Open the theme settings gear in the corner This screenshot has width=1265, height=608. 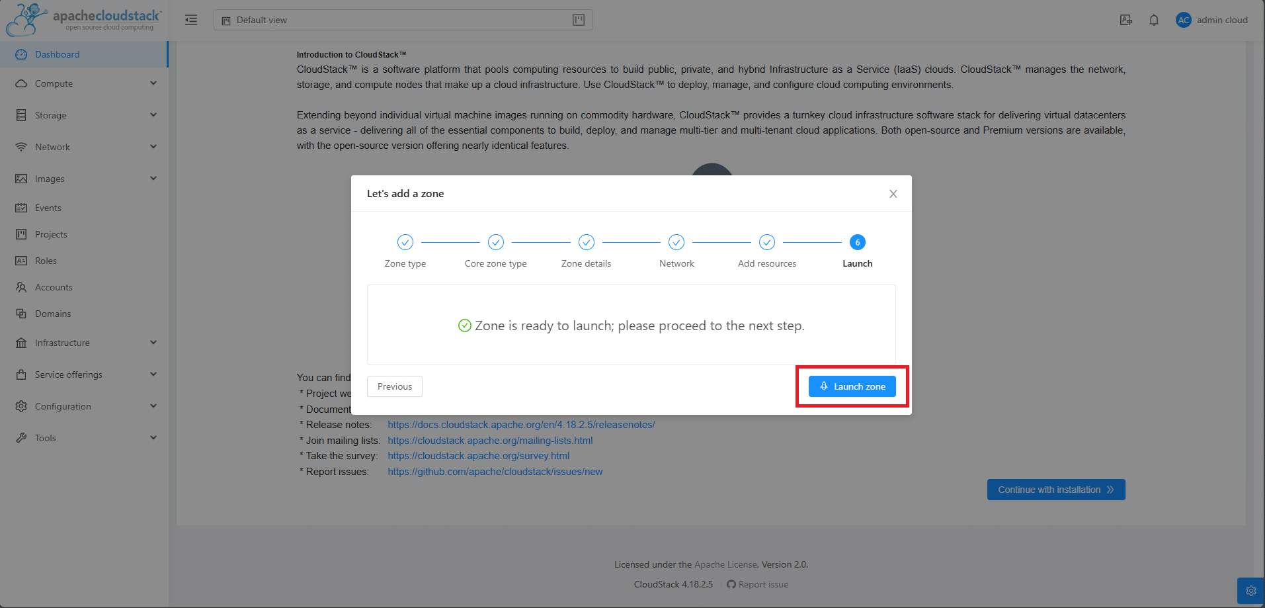tap(1251, 591)
